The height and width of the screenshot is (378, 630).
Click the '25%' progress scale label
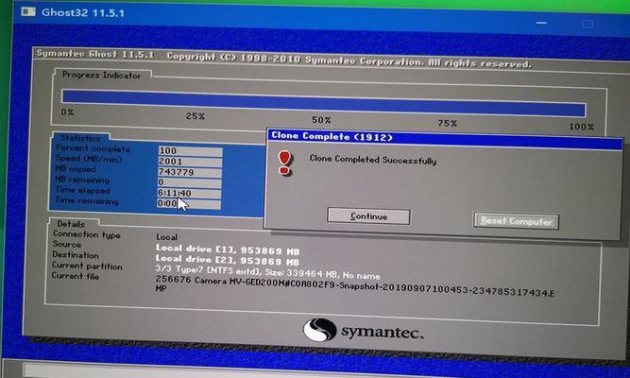click(196, 116)
